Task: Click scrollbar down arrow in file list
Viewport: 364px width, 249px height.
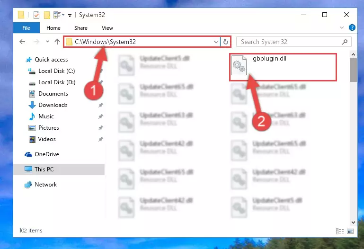Action: click(x=353, y=222)
